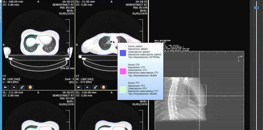Click the key icon in the -106.50 mm viewport
The image size is (263, 130).
point(6,87)
